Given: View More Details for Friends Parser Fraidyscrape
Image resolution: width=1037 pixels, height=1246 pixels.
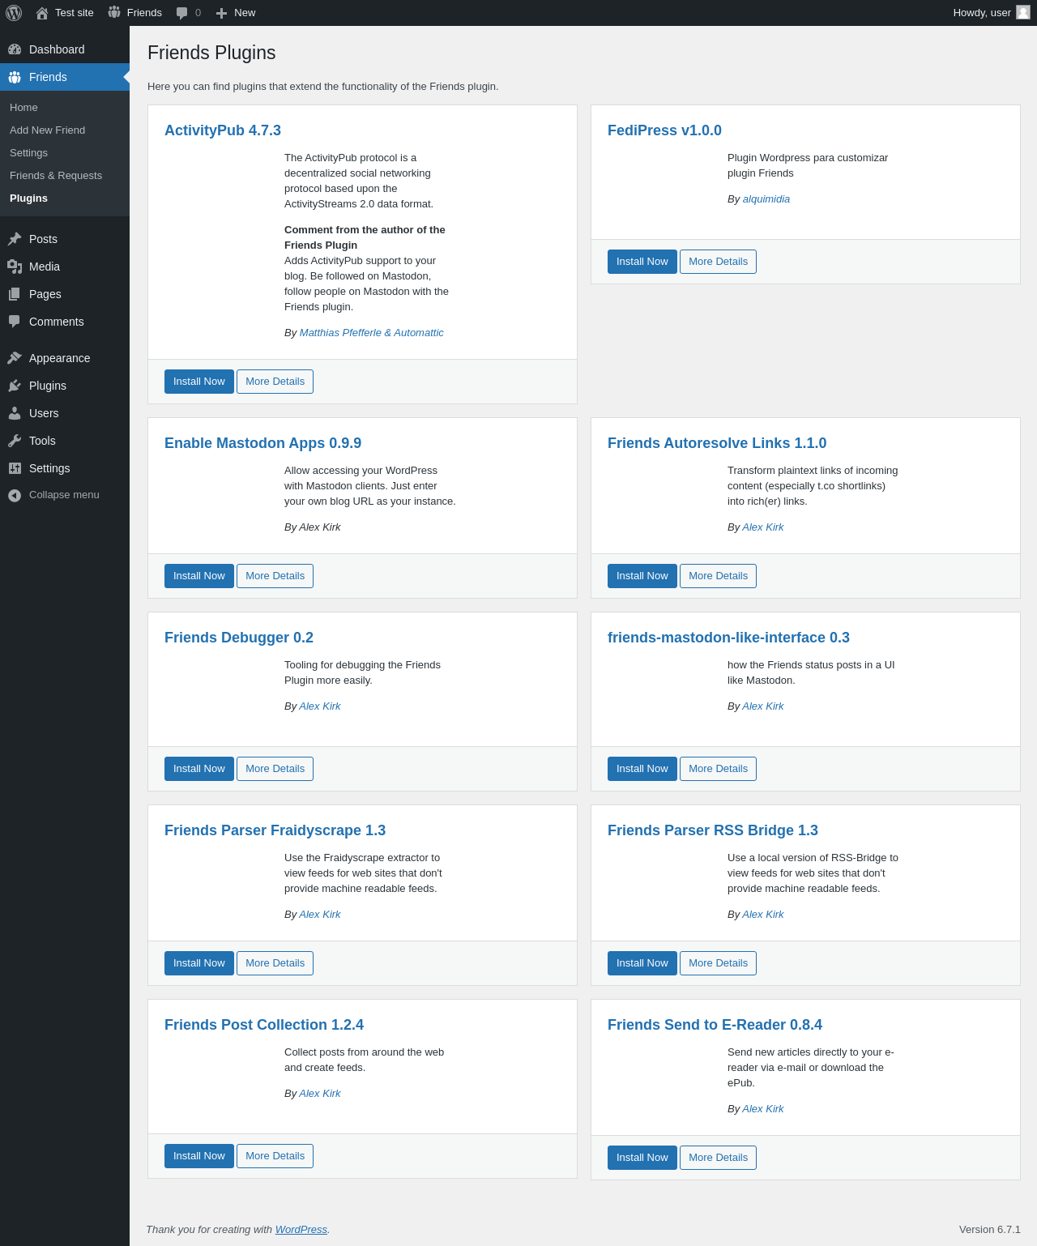Looking at the screenshot, I should 275,963.
